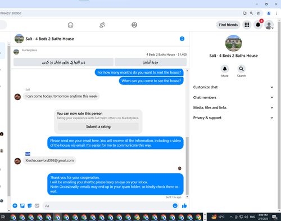
Task: Open the Friends icon in top navigation
Action: tap(102, 25)
